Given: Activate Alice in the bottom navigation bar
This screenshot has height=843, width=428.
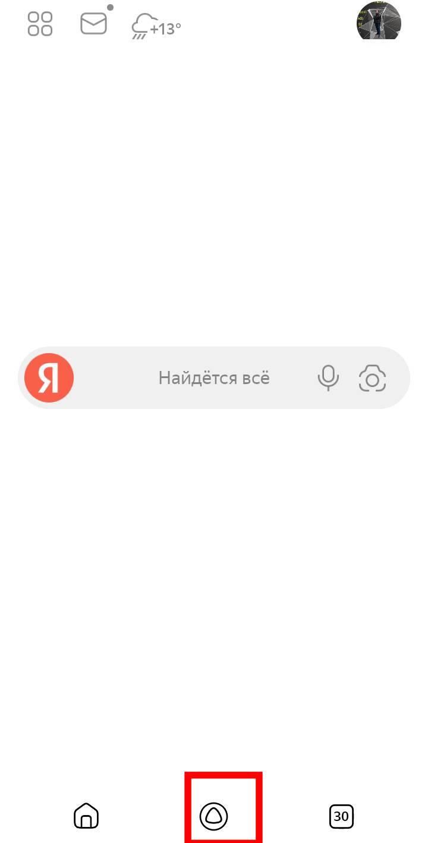Looking at the screenshot, I should click(x=213, y=816).
